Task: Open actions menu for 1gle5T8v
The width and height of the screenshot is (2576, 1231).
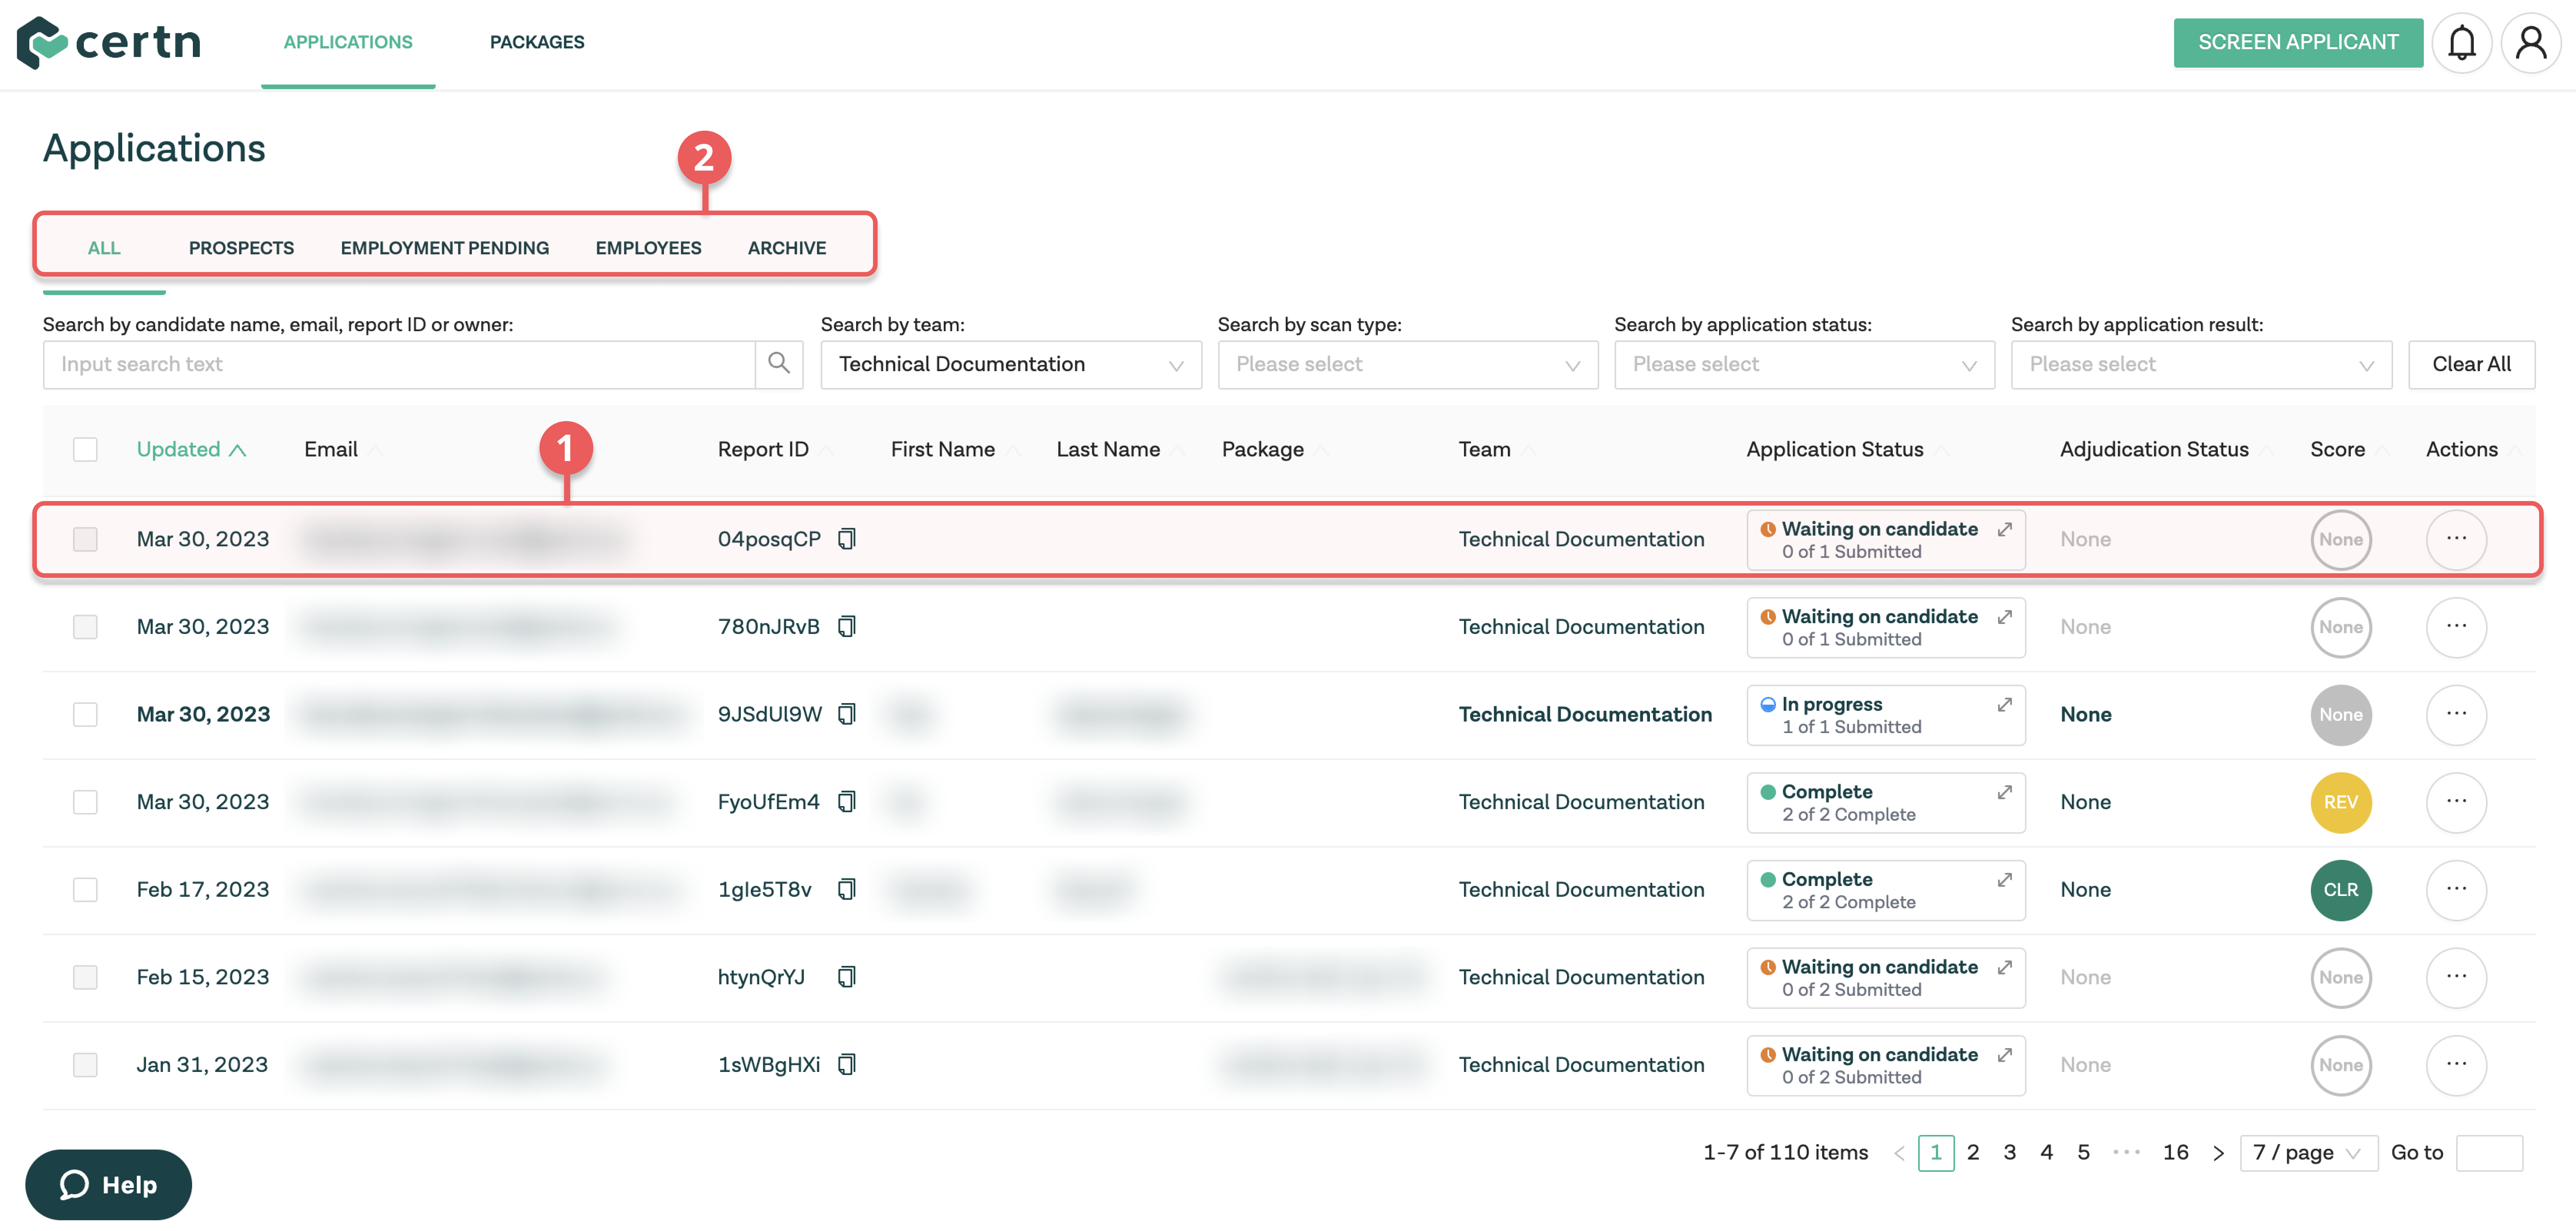Action: pyautogui.click(x=2456, y=889)
